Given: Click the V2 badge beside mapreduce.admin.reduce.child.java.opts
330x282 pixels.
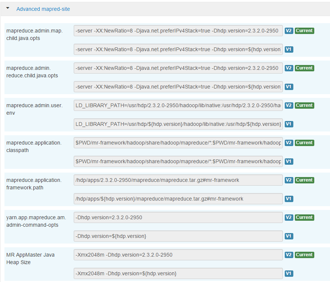Looking at the screenshot, I should point(288,68).
